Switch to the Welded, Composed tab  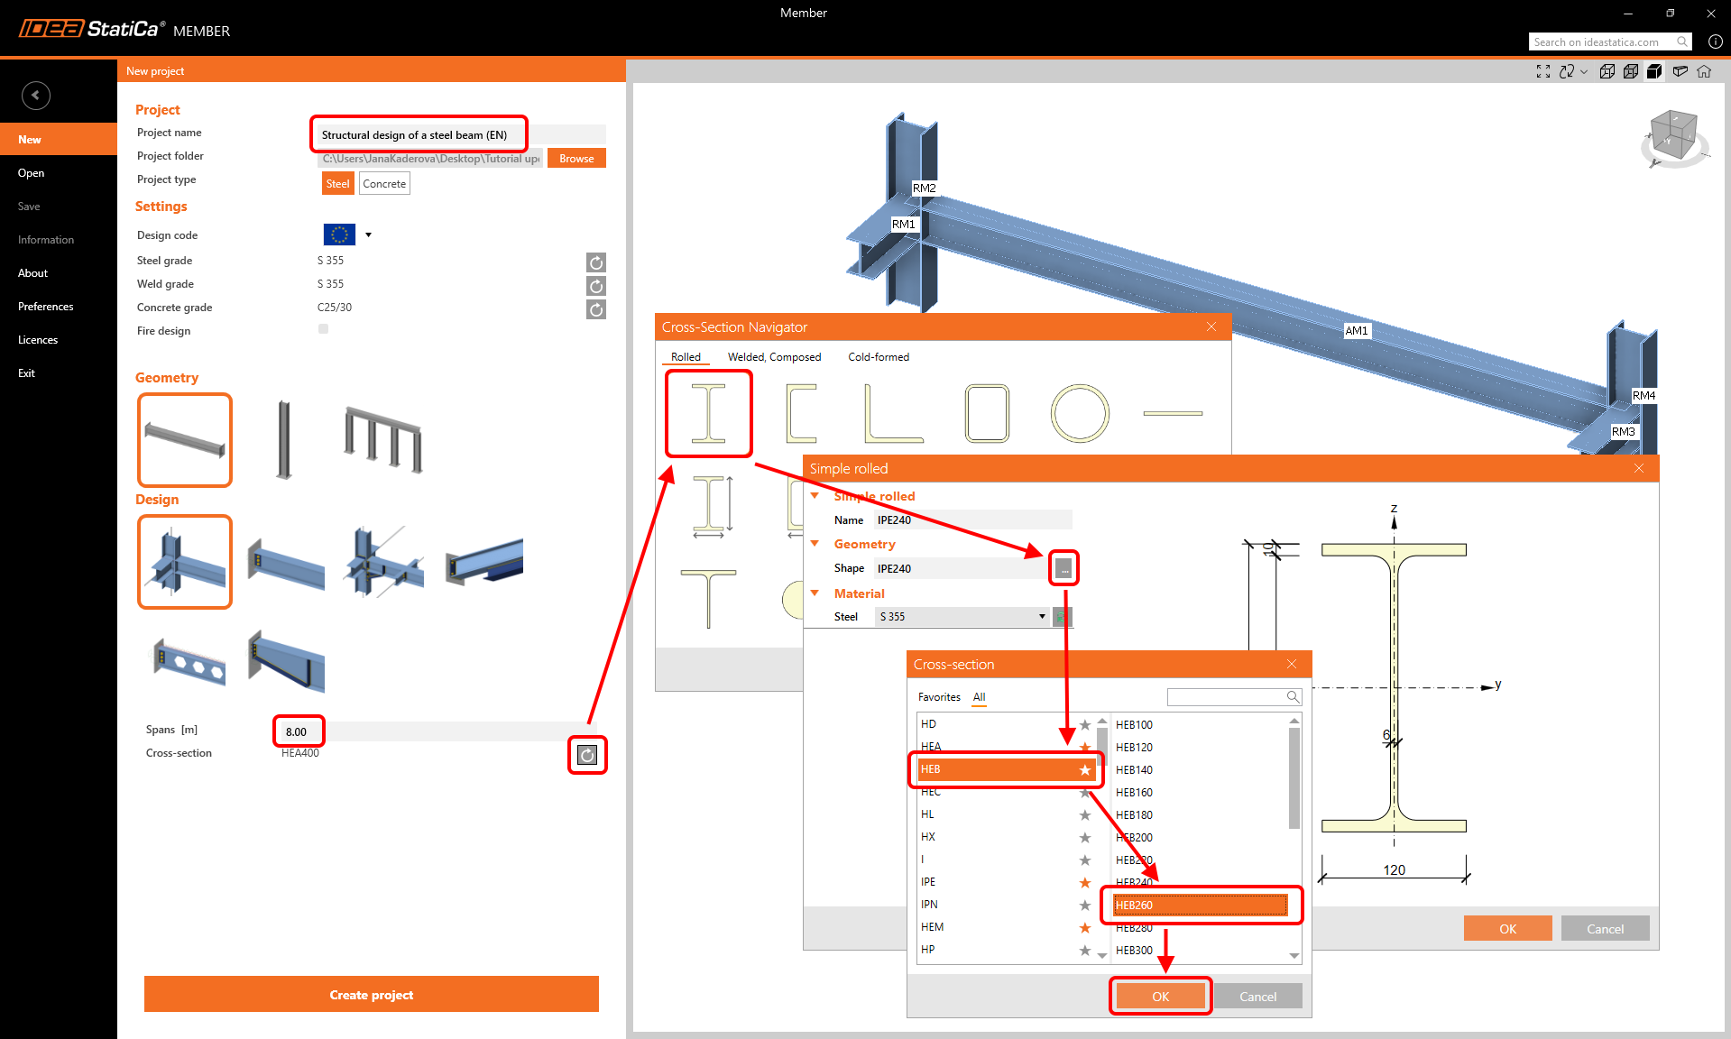(774, 357)
